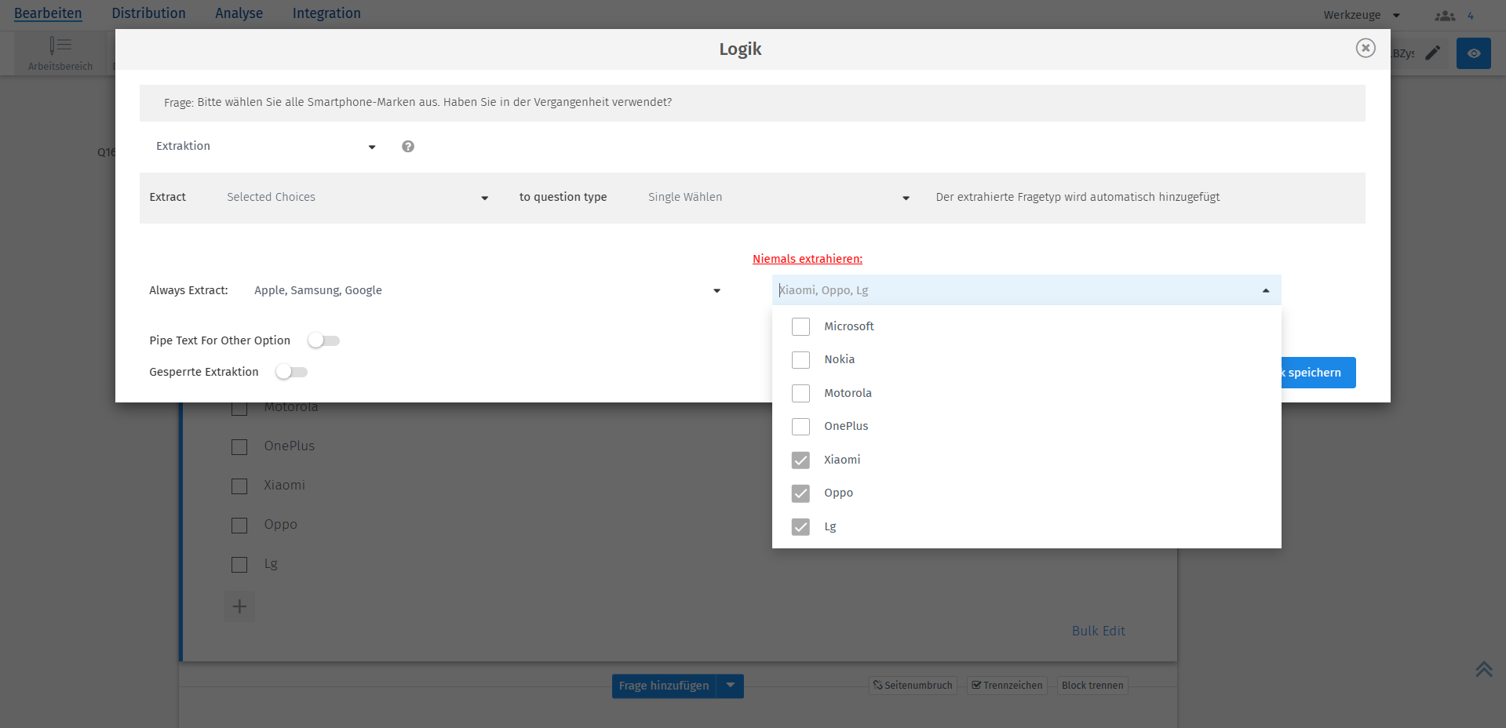Collapse the bottom panel with the double chevron
The height and width of the screenshot is (728, 1506).
click(x=1483, y=669)
